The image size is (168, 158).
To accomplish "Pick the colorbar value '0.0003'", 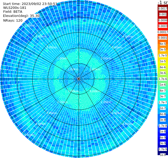I will 163,26.
